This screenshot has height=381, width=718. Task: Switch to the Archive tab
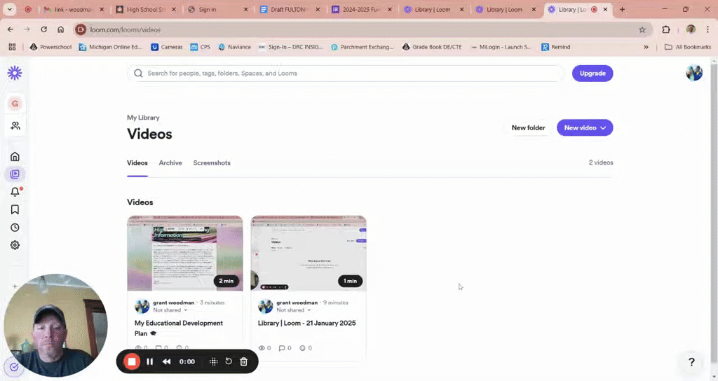pyautogui.click(x=170, y=162)
